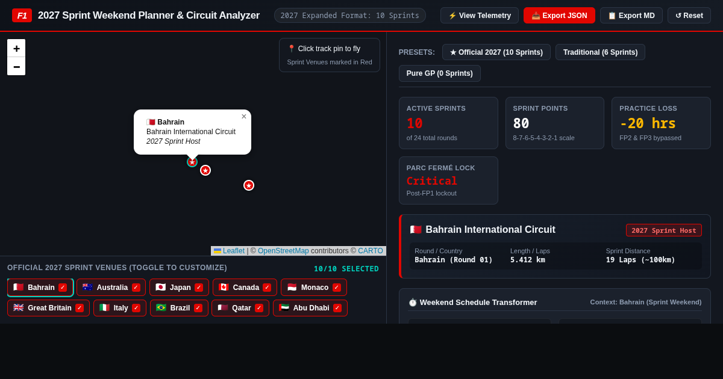Click the red star pin beside the Bahrain pin

pos(205,170)
